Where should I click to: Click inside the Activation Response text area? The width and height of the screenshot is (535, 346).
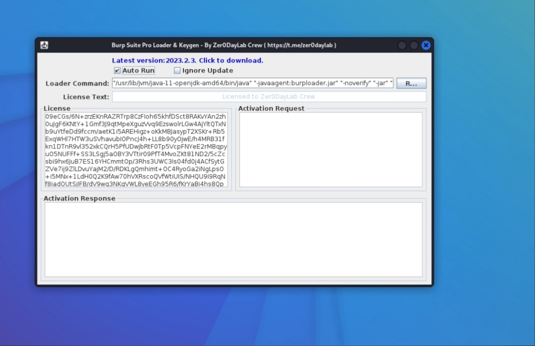tap(233, 239)
